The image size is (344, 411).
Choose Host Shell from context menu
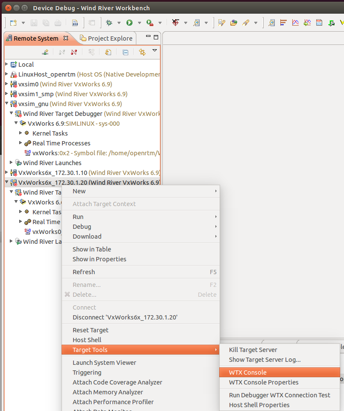click(x=141, y=340)
